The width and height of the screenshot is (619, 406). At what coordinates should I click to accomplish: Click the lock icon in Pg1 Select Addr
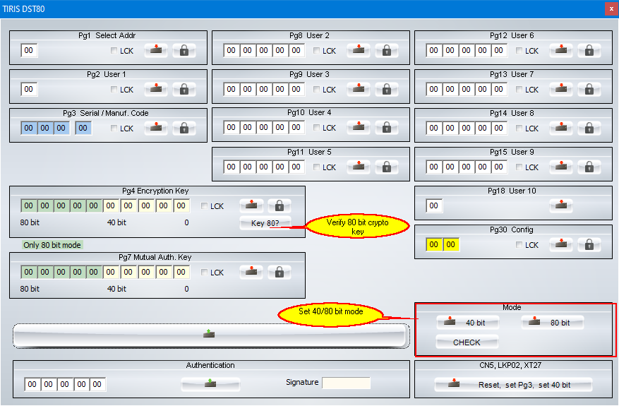pos(184,51)
